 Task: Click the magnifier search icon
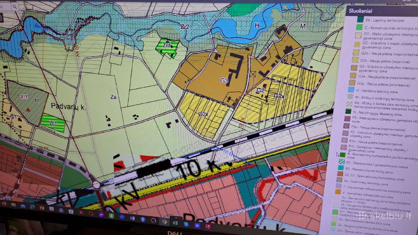(x=14, y=6)
